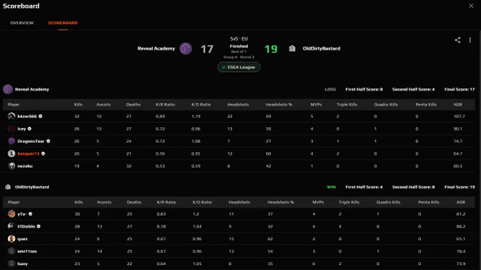Click the 5v5 - EU match label
Image resolution: width=481 pixels, height=270 pixels.
click(238, 39)
